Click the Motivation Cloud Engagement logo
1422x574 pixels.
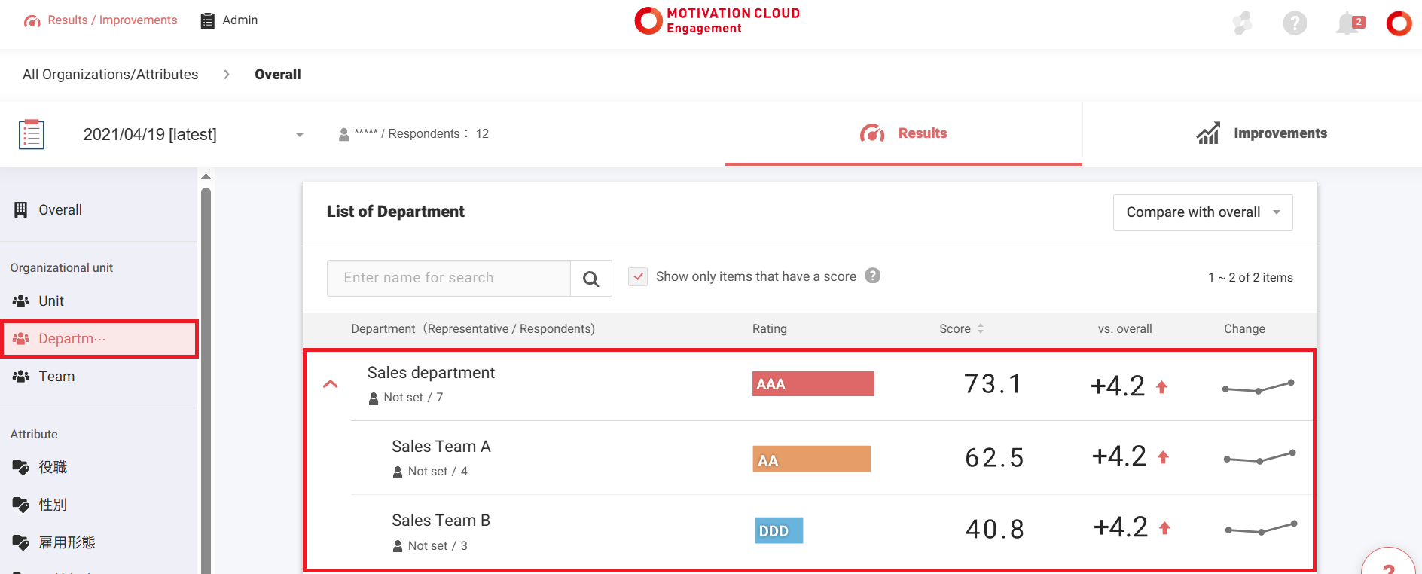(x=717, y=21)
